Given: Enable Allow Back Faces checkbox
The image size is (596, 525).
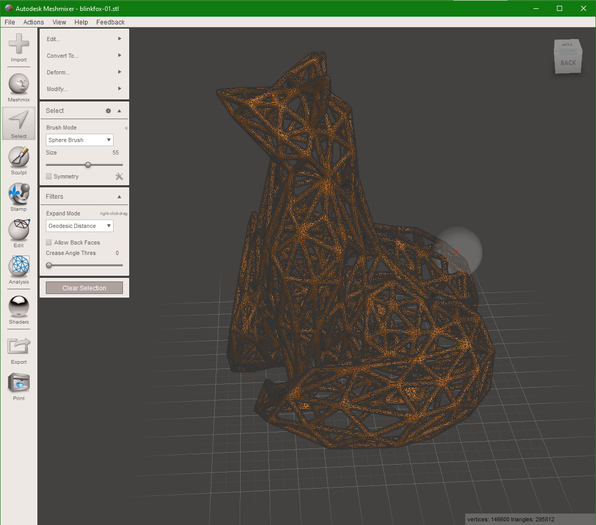Looking at the screenshot, I should [48, 242].
